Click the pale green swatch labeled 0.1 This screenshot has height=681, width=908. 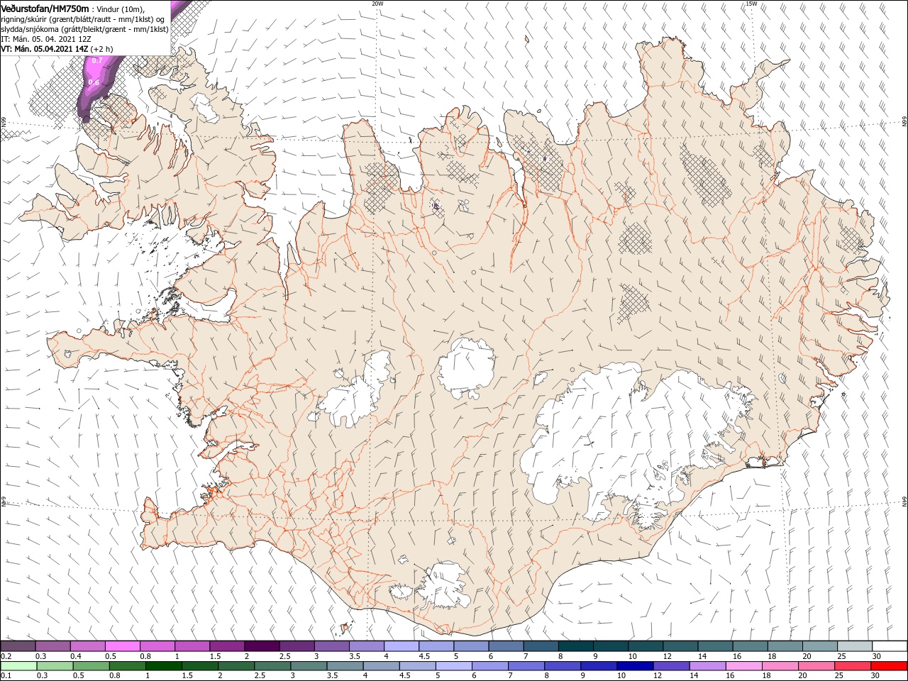(18, 666)
